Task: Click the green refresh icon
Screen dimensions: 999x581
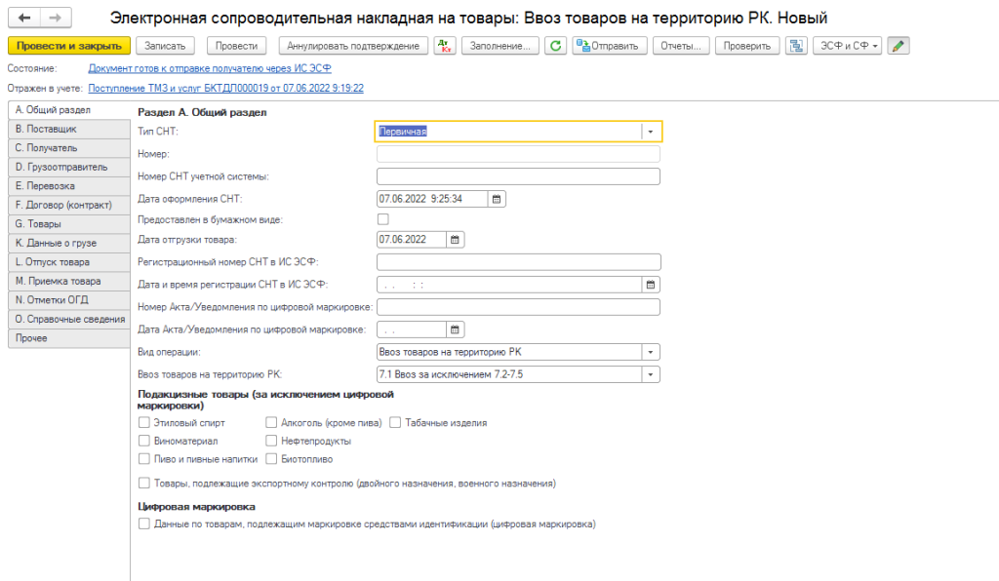Action: click(555, 46)
